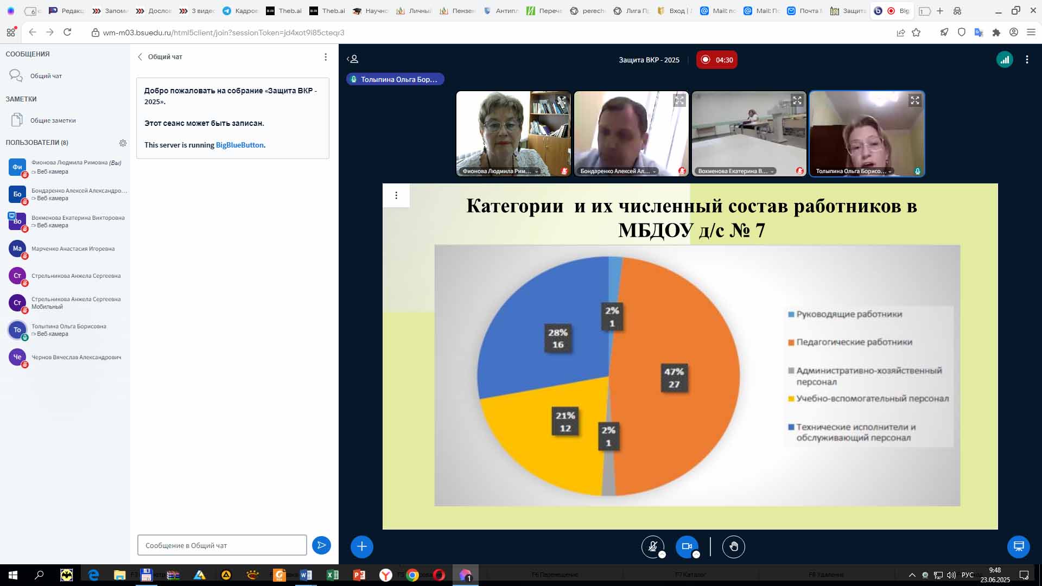Send the chat message with the arrow button
The height and width of the screenshot is (586, 1042).
[x=321, y=545]
